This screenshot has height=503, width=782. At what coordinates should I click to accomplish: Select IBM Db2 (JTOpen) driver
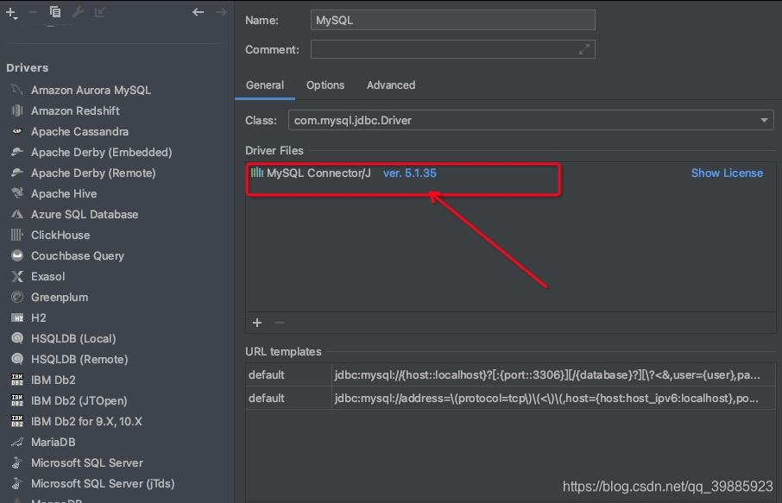pyautogui.click(x=79, y=400)
